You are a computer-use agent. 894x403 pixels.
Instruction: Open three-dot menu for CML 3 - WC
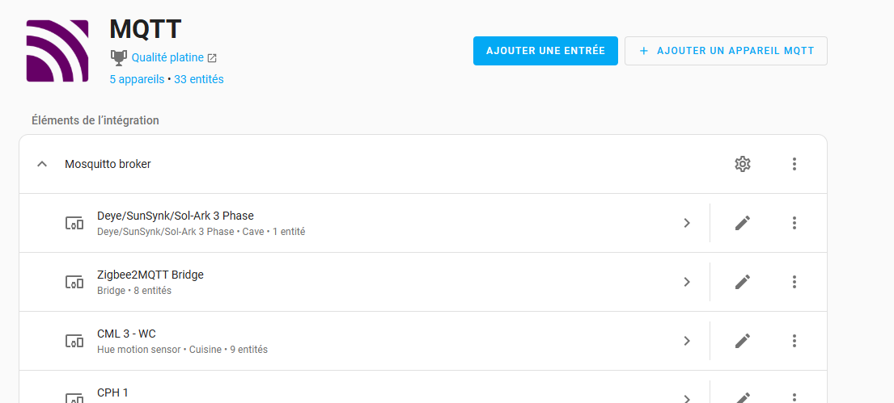794,341
